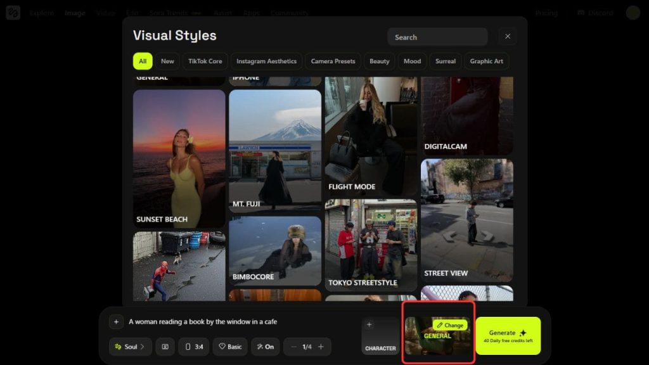Click the Search styles input field

[437, 37]
